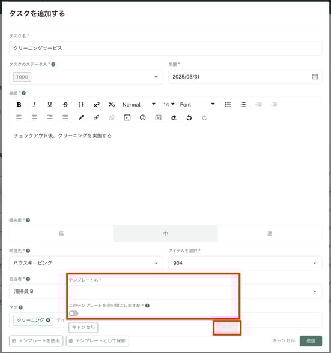
Task: Expand the Normal block type dropdown
Action: (x=139, y=105)
